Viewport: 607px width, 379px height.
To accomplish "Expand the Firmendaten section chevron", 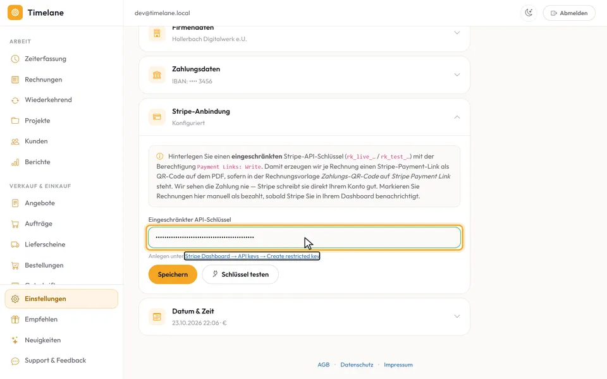I will pyautogui.click(x=457, y=32).
